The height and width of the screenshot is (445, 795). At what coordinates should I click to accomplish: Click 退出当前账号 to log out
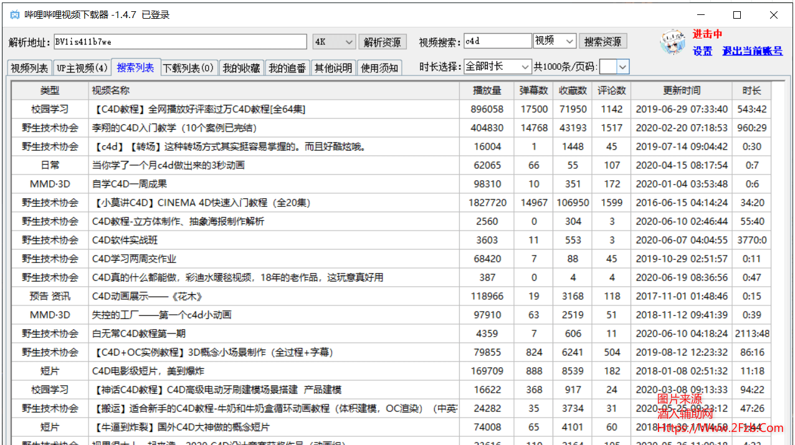752,51
